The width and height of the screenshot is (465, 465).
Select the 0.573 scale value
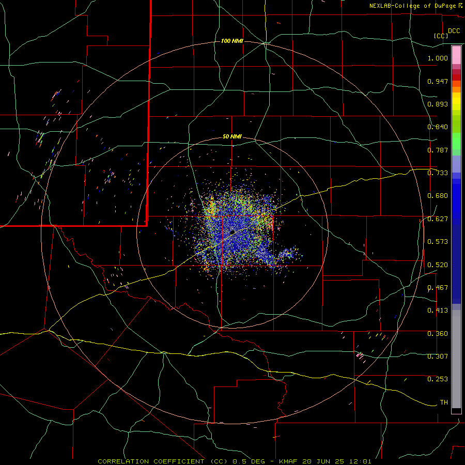tap(438, 242)
